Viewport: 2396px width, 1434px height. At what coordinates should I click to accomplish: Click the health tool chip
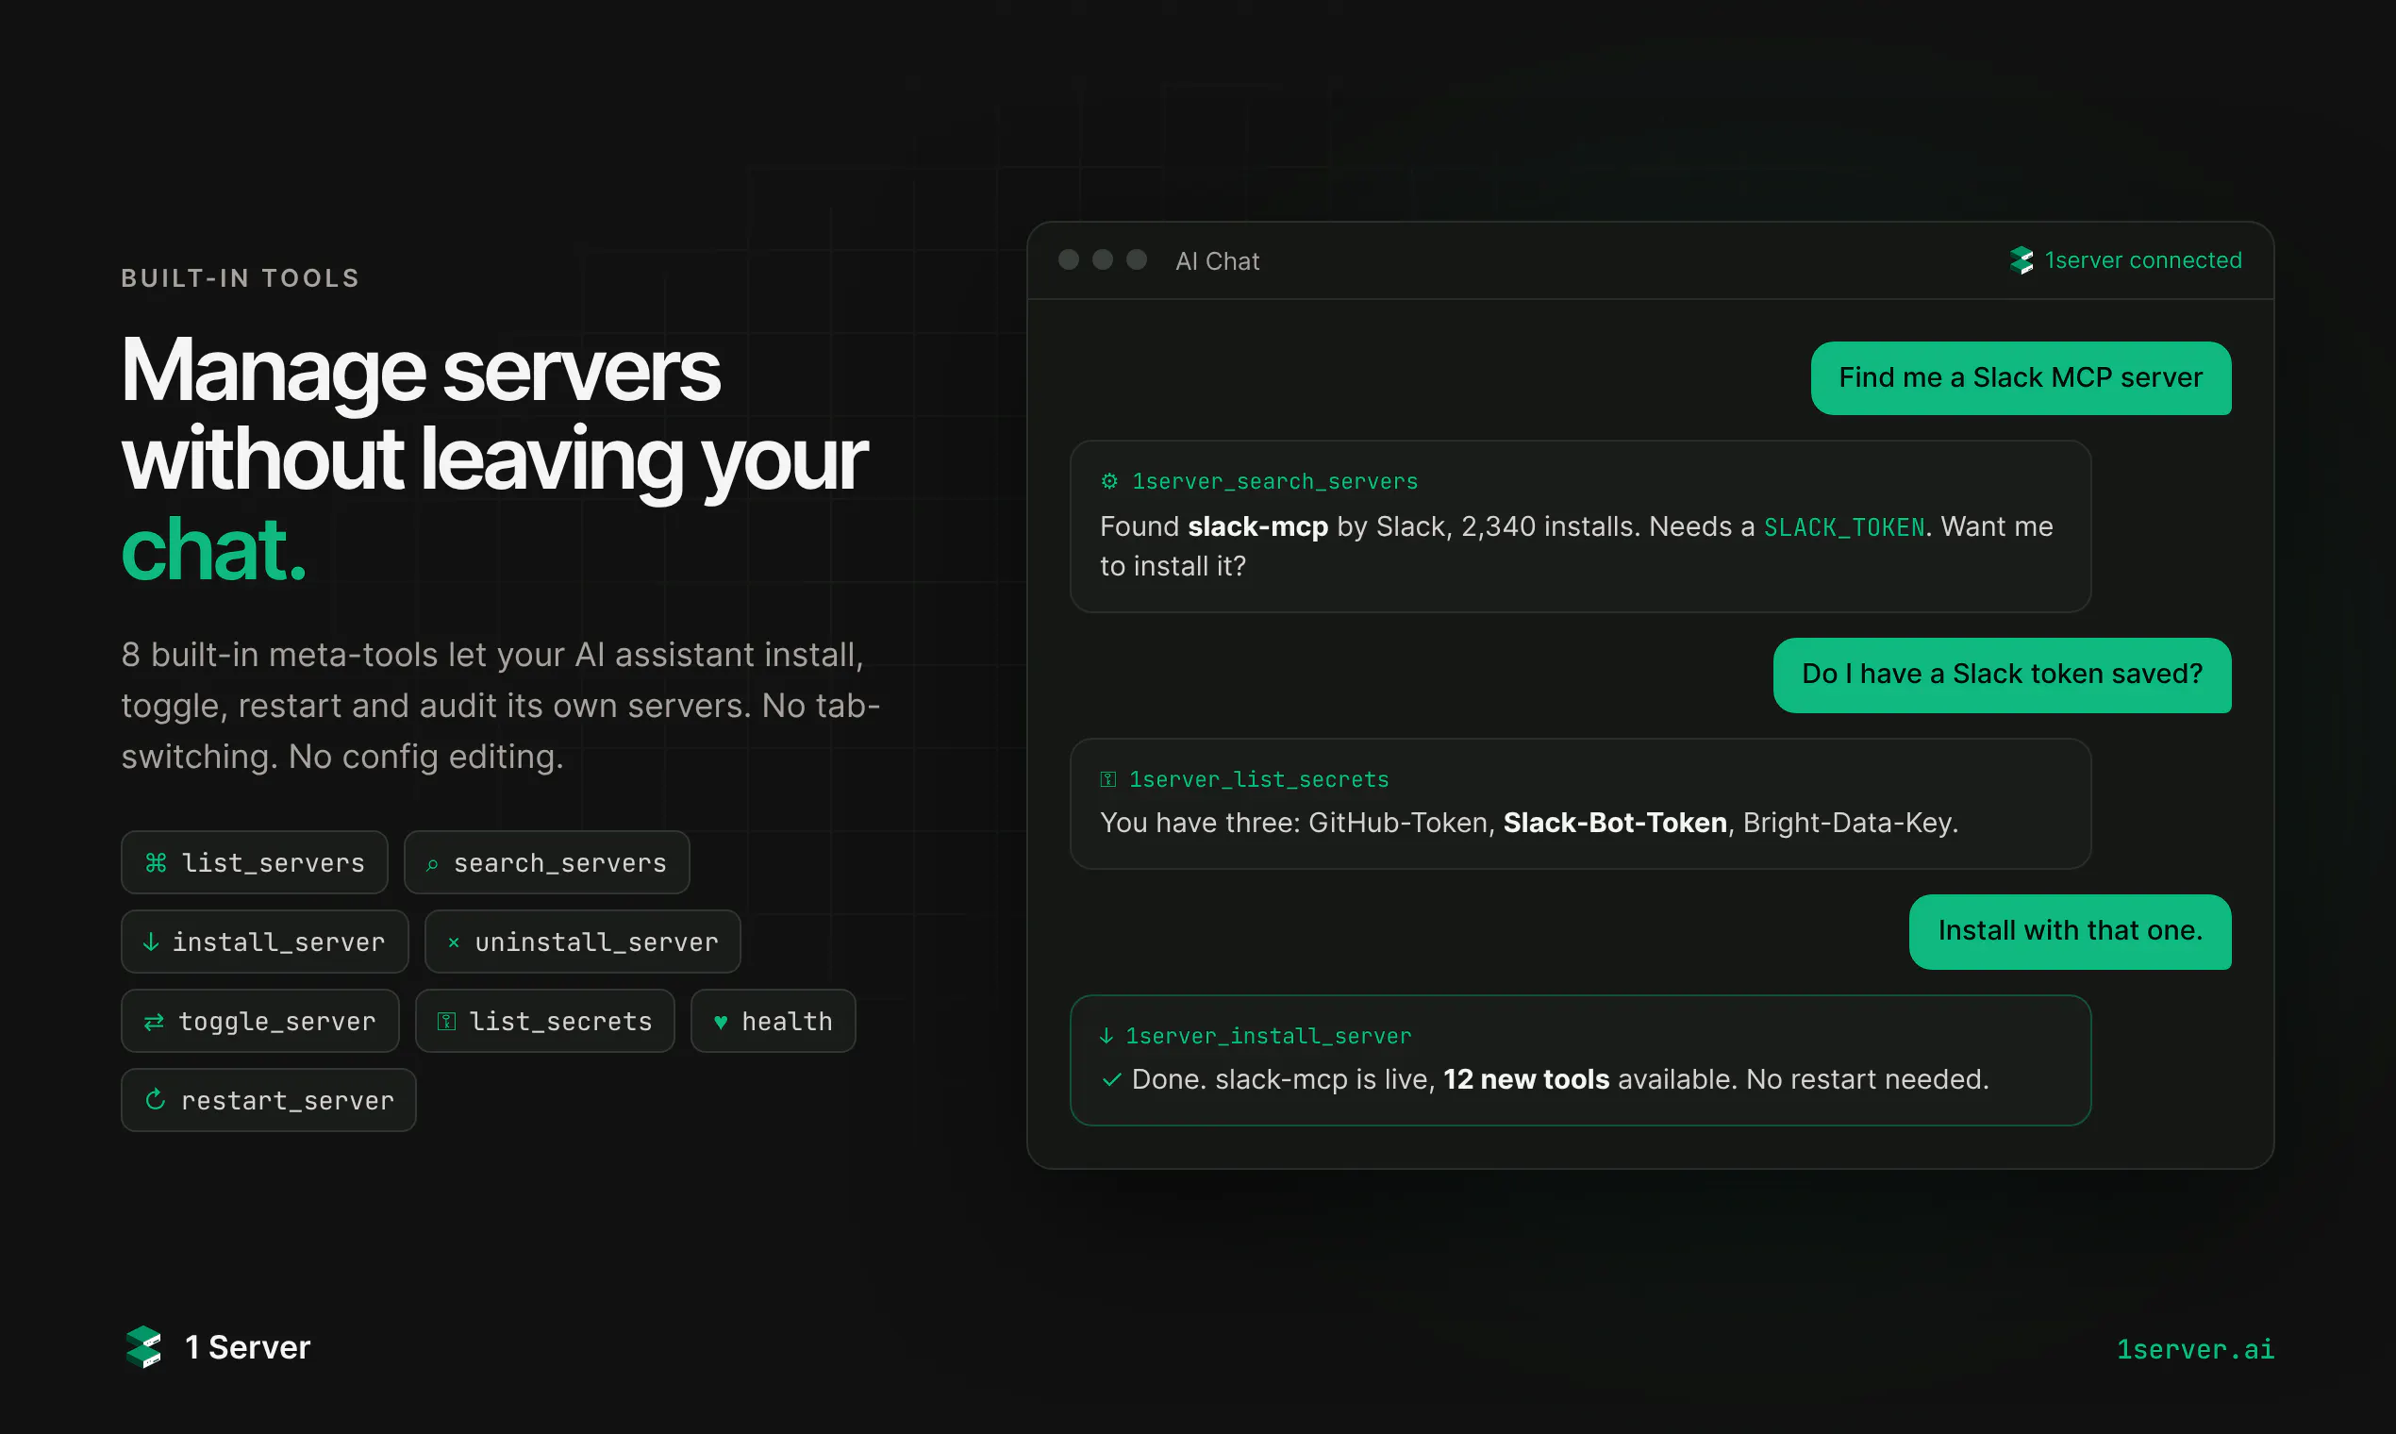click(x=773, y=1021)
